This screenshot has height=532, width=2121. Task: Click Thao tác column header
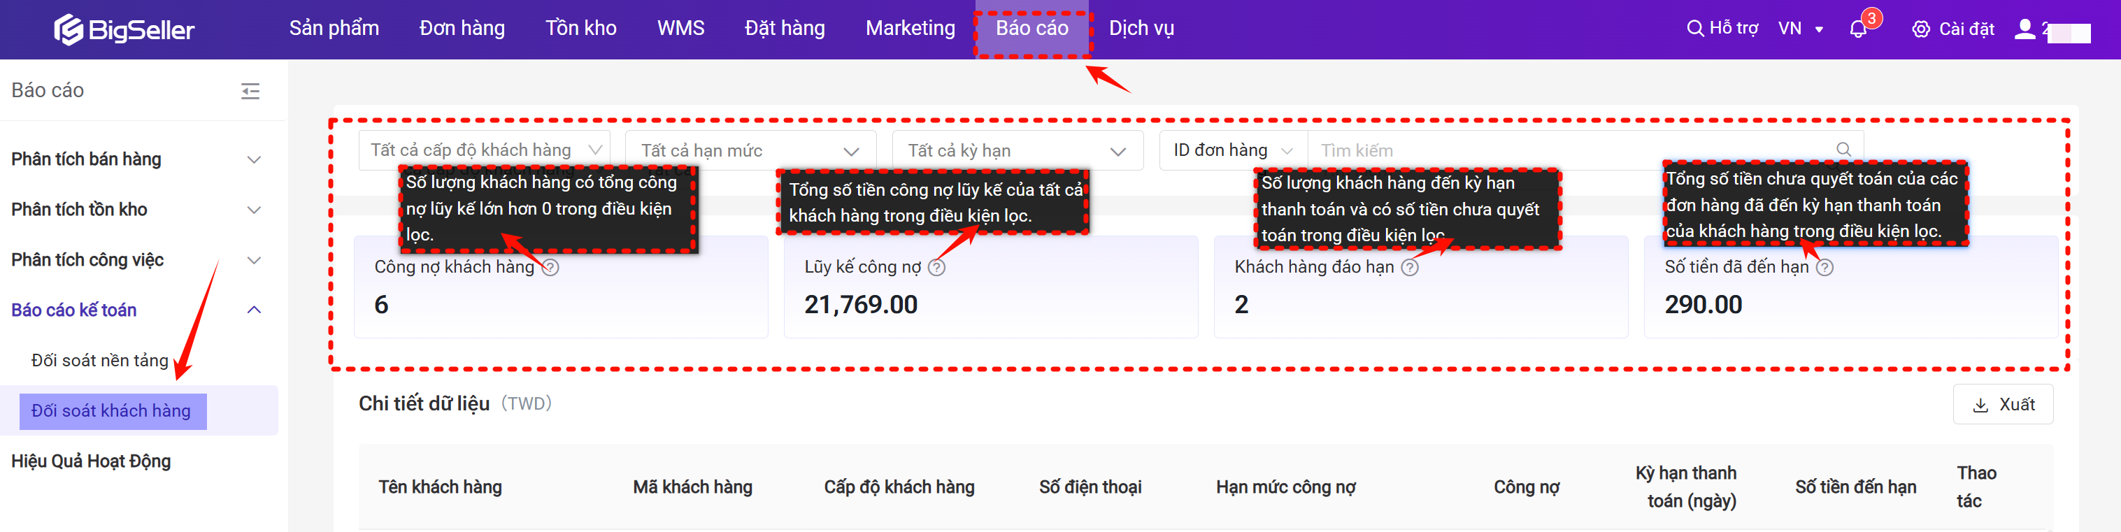(x=1976, y=487)
